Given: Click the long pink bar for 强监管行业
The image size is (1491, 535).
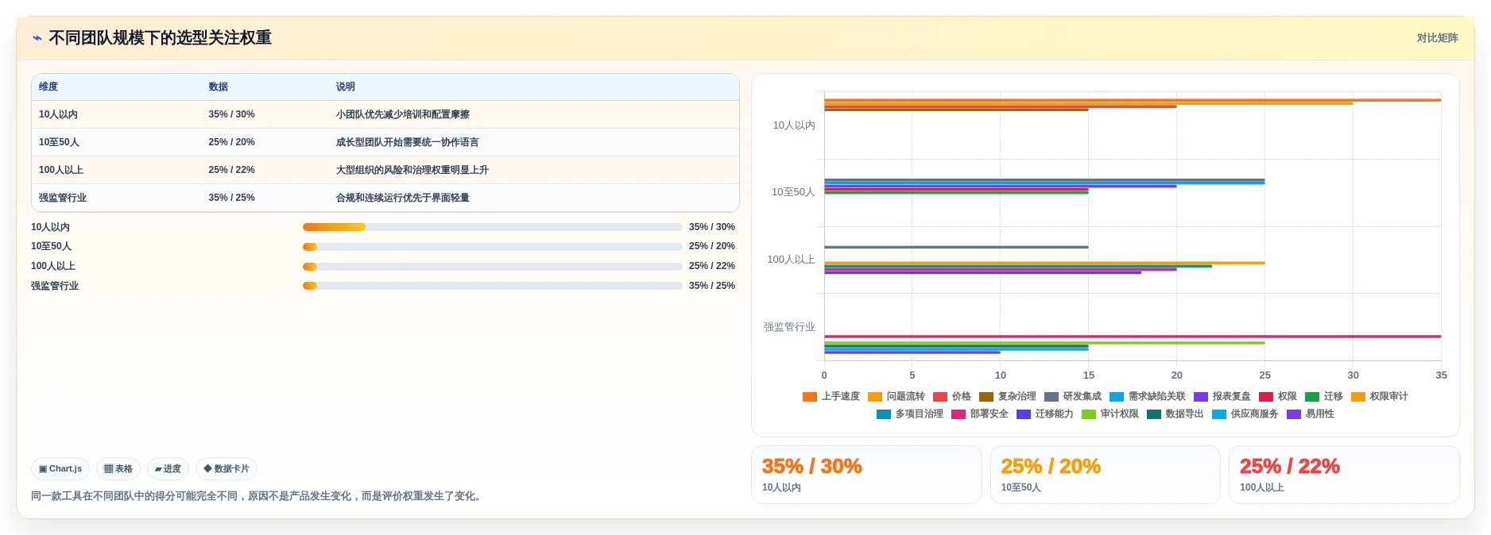Looking at the screenshot, I should (1133, 337).
